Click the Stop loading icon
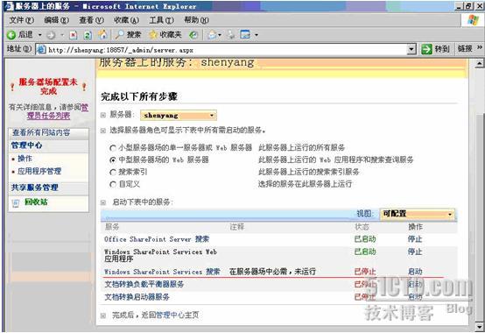The height and width of the screenshot is (333, 485). pyautogui.click(x=74, y=35)
